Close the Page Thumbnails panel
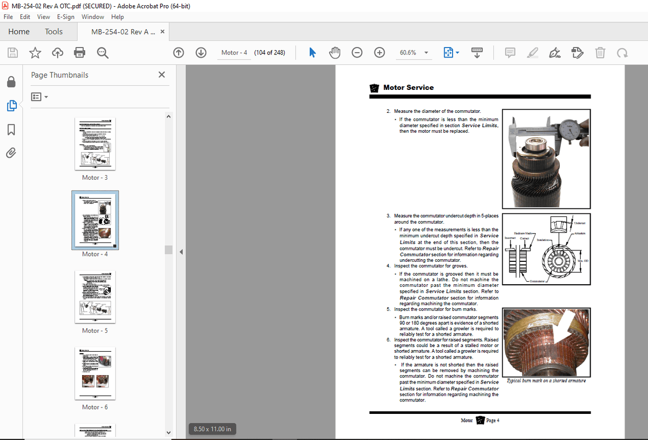The width and height of the screenshot is (648, 440). click(x=161, y=75)
